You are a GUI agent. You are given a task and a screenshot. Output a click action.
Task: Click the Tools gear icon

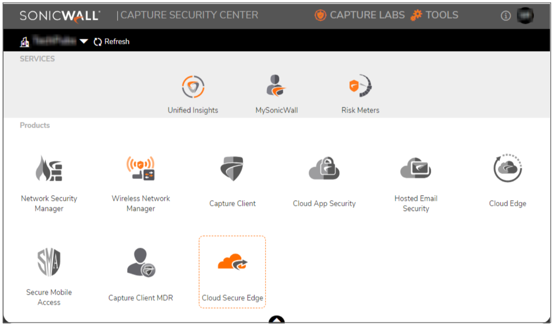tap(416, 15)
